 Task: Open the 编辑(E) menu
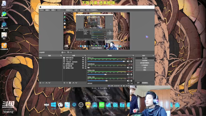click(x=47, y=10)
